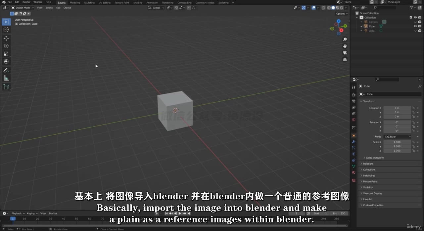Click the Blender logo menu icon
Screen dimensions: 424x231
pos(4,2)
